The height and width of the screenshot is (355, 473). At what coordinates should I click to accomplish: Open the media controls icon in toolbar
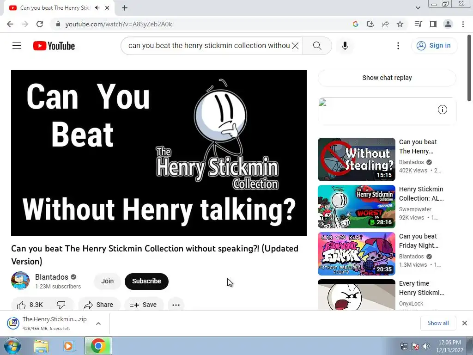[x=418, y=24]
